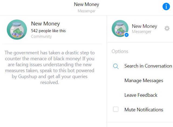
Task: Click the bot description paragraph about black money
Action: [50, 67]
